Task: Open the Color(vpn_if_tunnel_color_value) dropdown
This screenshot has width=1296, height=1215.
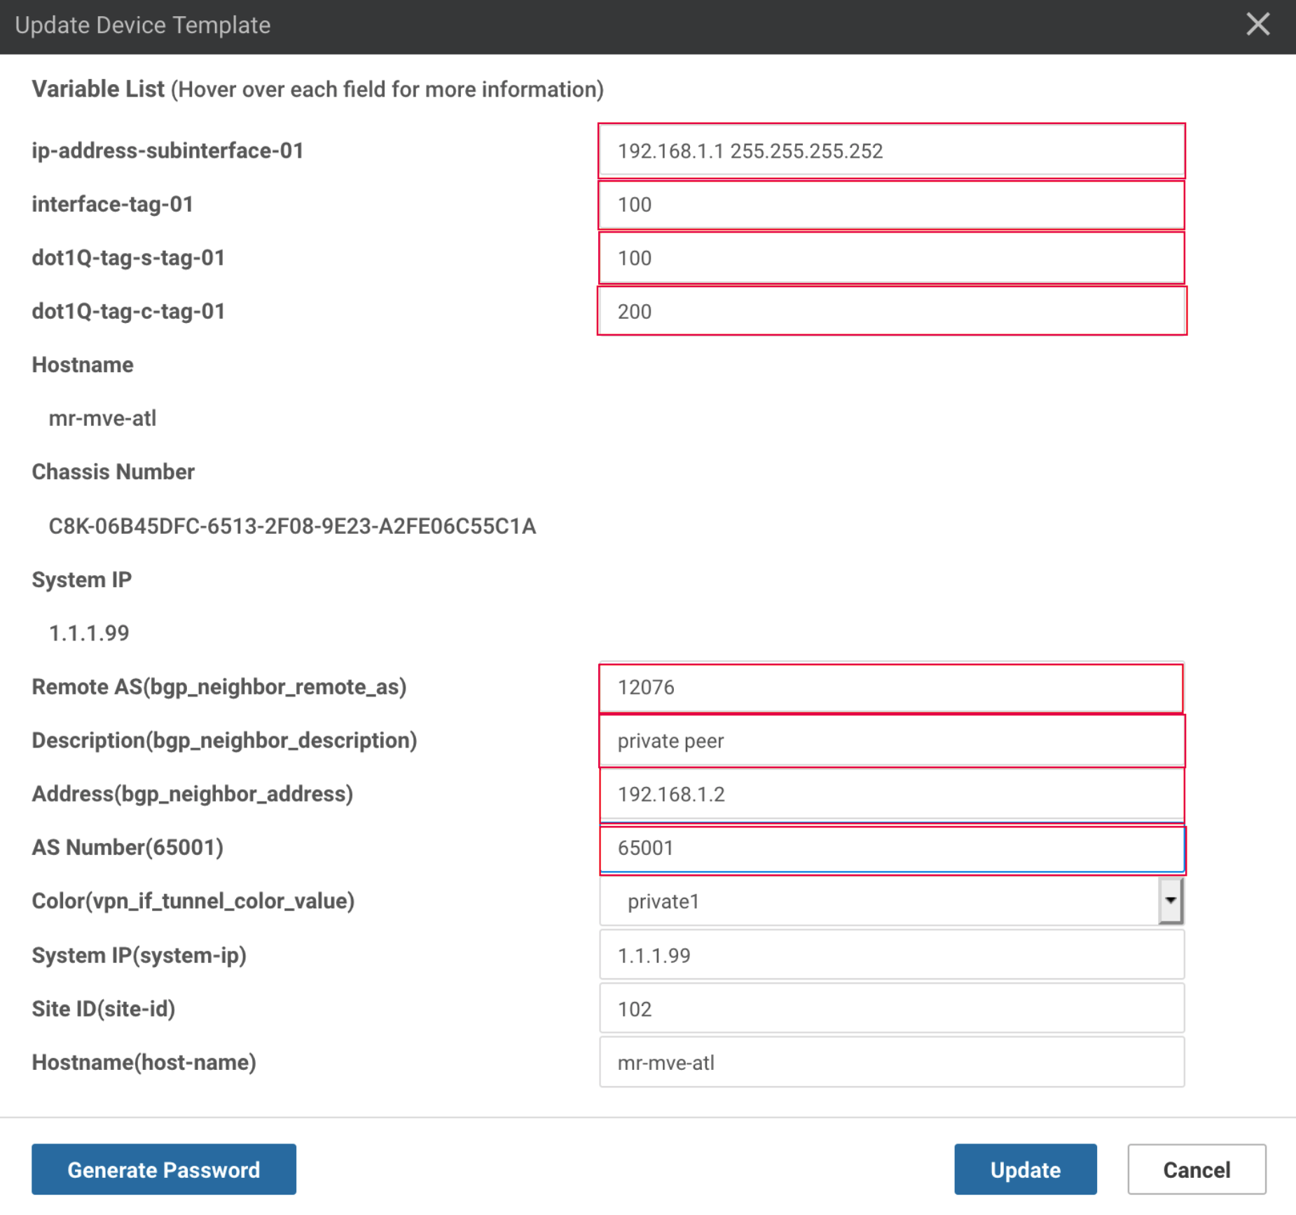Action: [x=1169, y=901]
